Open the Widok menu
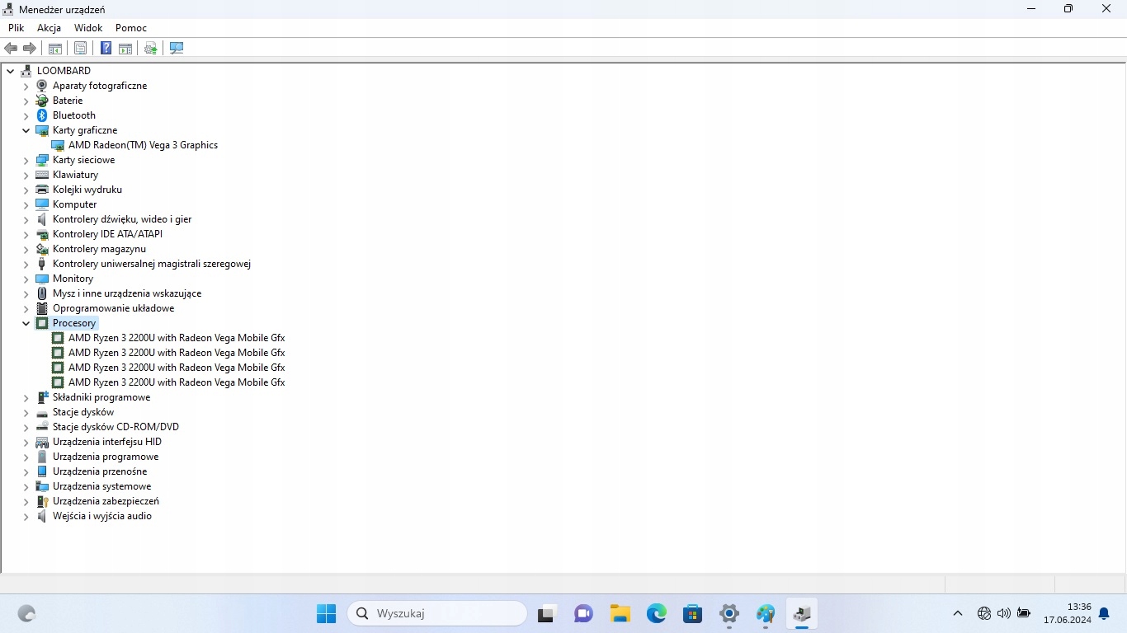The height and width of the screenshot is (633, 1127). [x=88, y=28]
